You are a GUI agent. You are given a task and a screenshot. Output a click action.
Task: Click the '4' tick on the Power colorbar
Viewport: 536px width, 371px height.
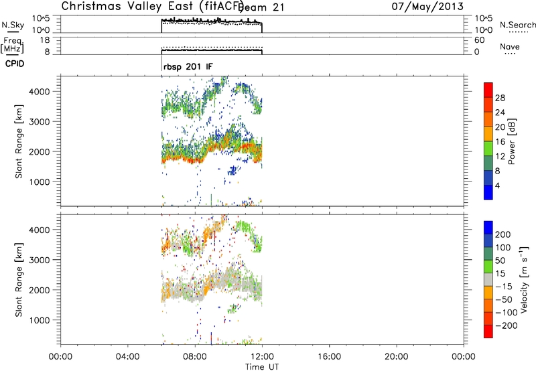(x=497, y=185)
